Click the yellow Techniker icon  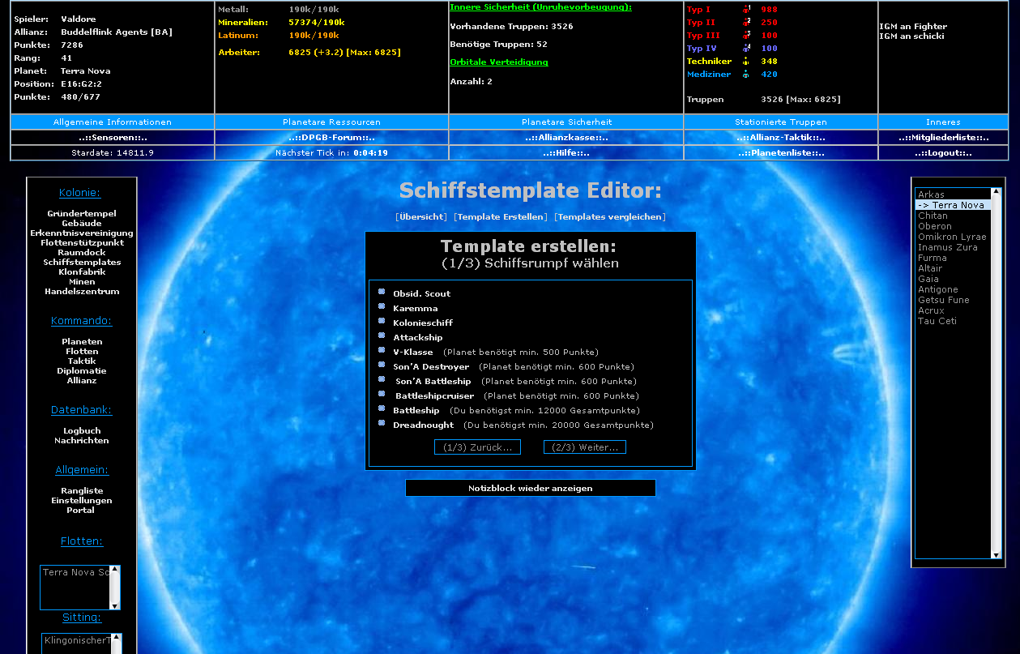pos(746,62)
